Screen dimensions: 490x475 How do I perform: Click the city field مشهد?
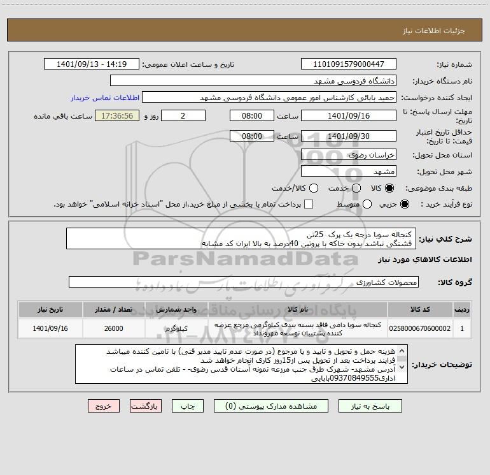point(349,172)
